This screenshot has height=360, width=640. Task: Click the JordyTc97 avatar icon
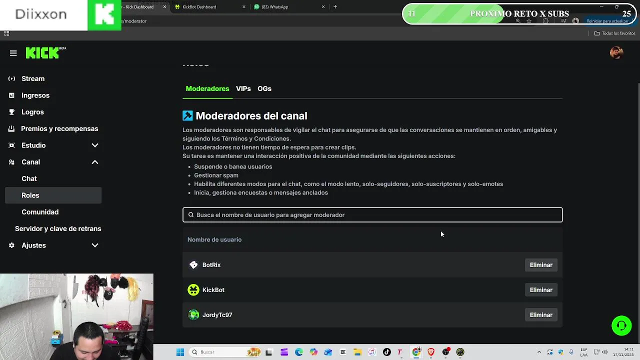point(193,315)
